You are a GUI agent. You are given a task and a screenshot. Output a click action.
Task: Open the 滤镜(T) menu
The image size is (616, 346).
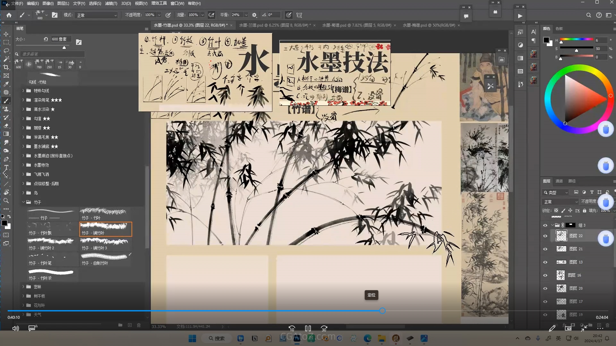point(111,4)
